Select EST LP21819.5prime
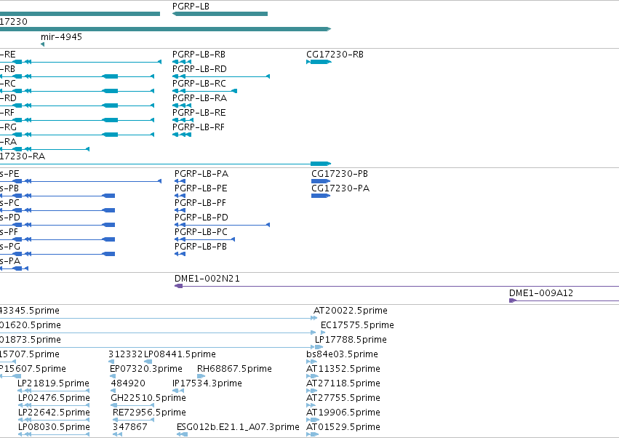The height and width of the screenshot is (438, 619). 53,383
